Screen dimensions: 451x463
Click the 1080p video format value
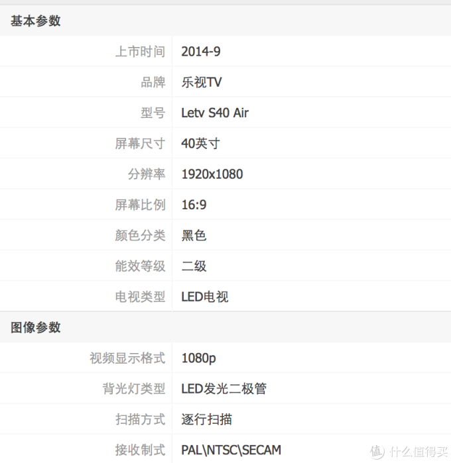[198, 358]
